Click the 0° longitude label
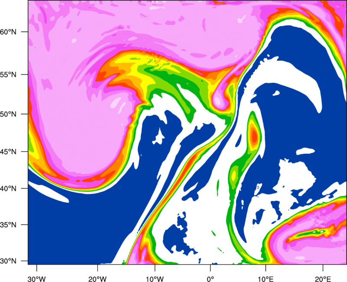Image resolution: width=347 pixels, height=282 pixels. (x=210, y=279)
